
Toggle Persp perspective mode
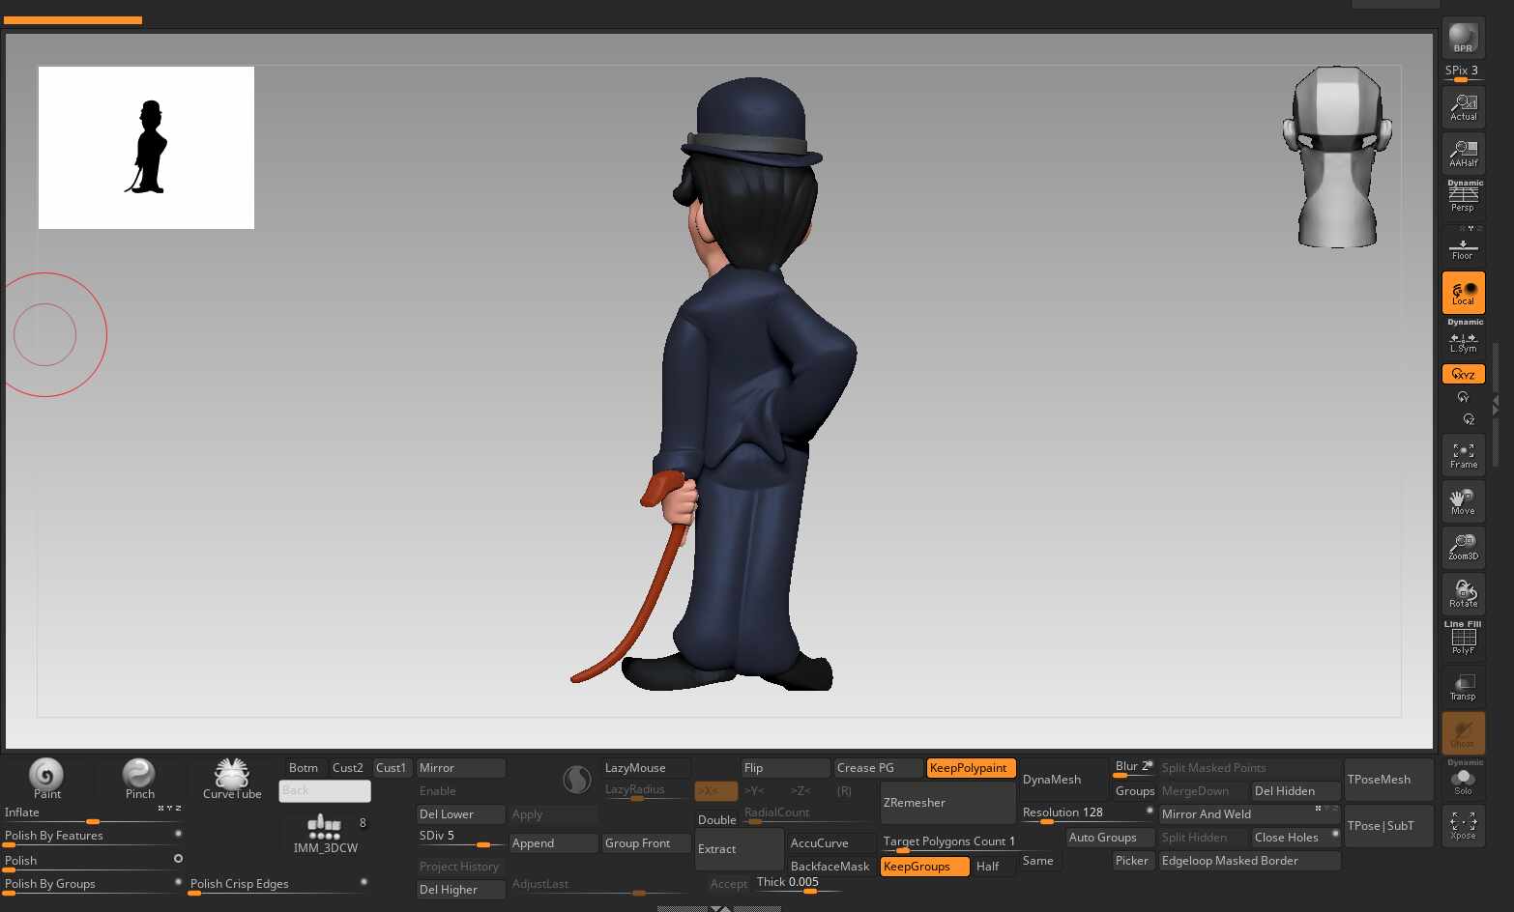pyautogui.click(x=1463, y=197)
